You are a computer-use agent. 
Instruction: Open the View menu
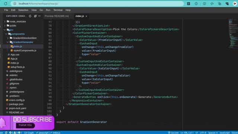(x=34, y=10)
